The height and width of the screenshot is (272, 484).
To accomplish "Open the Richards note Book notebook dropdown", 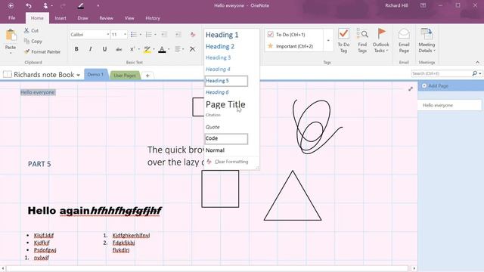I will click(x=78, y=75).
